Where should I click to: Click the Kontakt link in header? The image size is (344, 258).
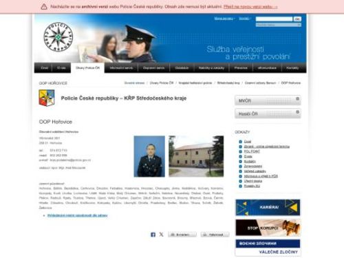[x=244, y=19]
